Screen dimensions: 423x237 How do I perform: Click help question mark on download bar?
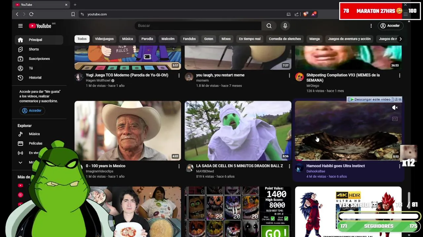point(396,99)
